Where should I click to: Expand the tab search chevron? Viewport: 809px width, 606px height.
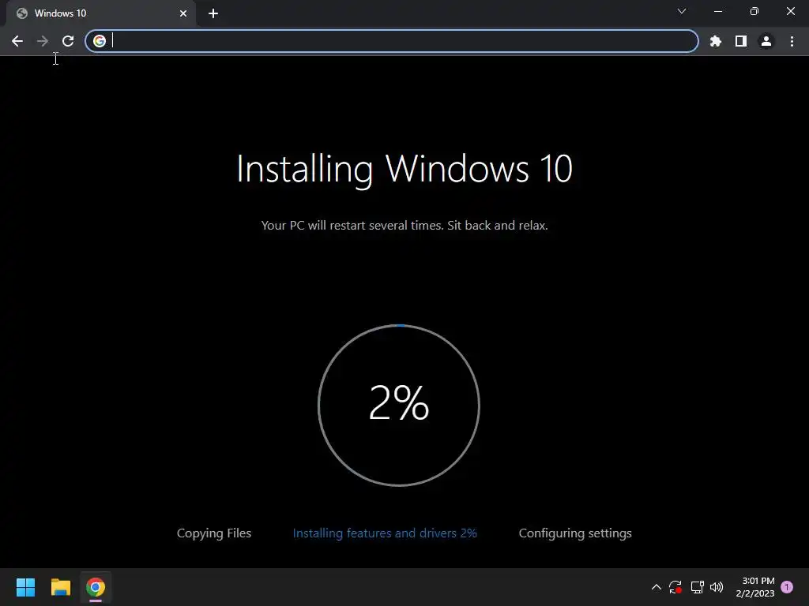682,11
